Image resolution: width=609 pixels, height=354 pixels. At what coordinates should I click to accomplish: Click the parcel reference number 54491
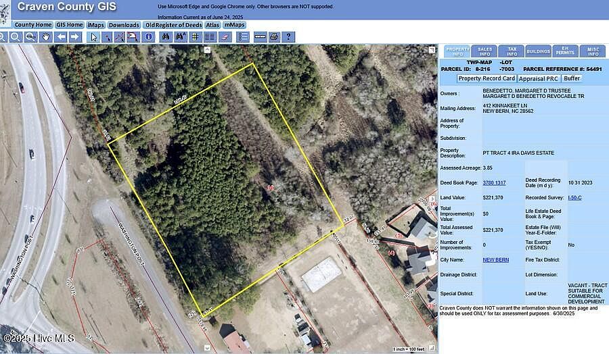click(594, 70)
